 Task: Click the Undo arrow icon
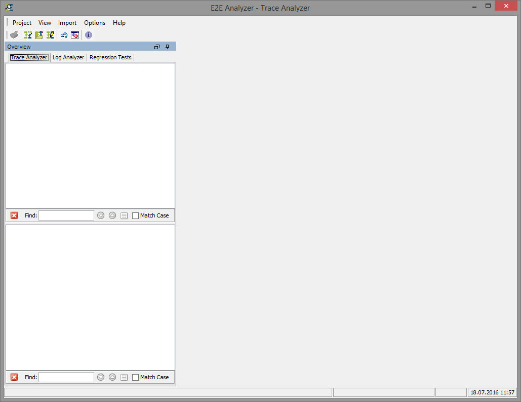pyautogui.click(x=64, y=34)
